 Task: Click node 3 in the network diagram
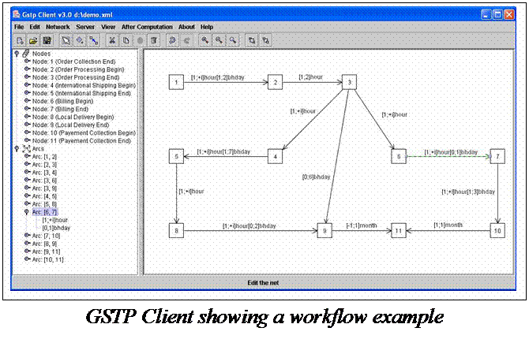349,82
